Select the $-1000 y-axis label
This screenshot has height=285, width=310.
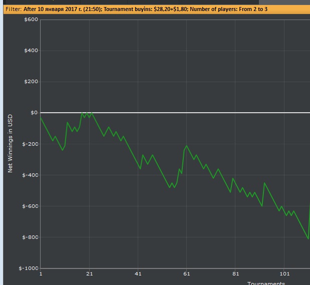[x=29, y=268]
